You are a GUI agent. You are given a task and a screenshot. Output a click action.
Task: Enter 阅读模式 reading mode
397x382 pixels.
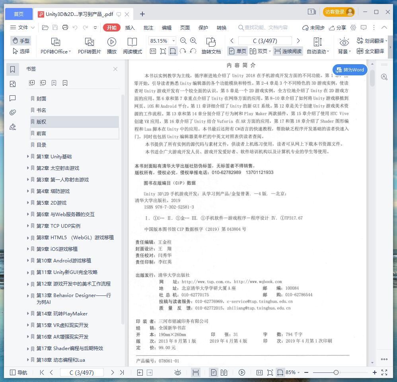pyautogui.click(x=132, y=46)
